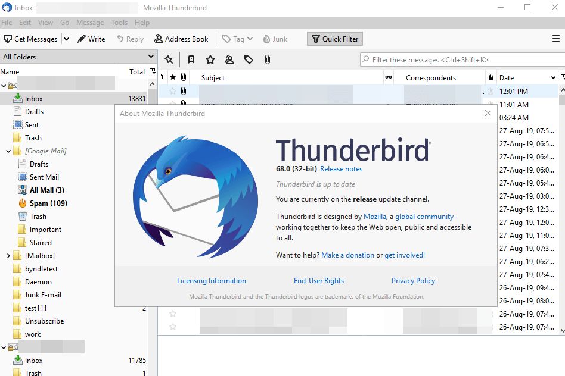
Task: Click the Write new message icon
Action: (x=82, y=39)
